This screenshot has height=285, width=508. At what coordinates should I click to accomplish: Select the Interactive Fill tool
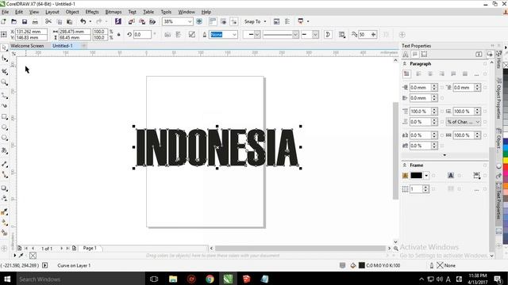pyautogui.click(x=4, y=222)
